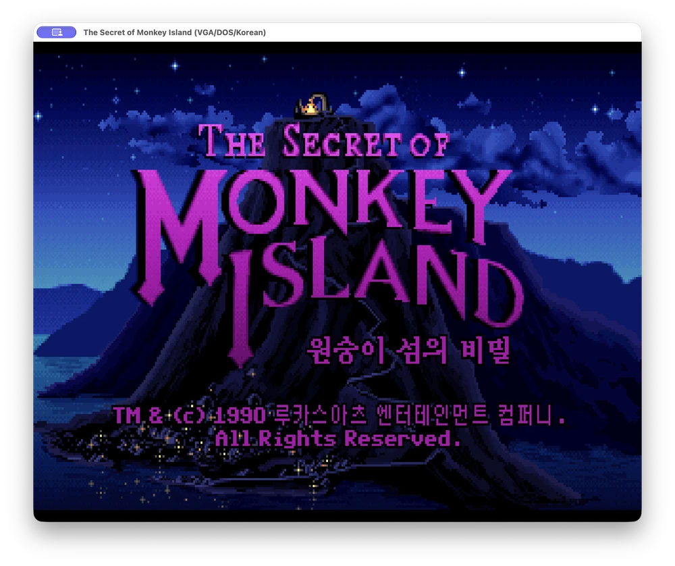Screen dimensions: 675x566
Task: Click the bright star in upper left sky
Action: 175,66
